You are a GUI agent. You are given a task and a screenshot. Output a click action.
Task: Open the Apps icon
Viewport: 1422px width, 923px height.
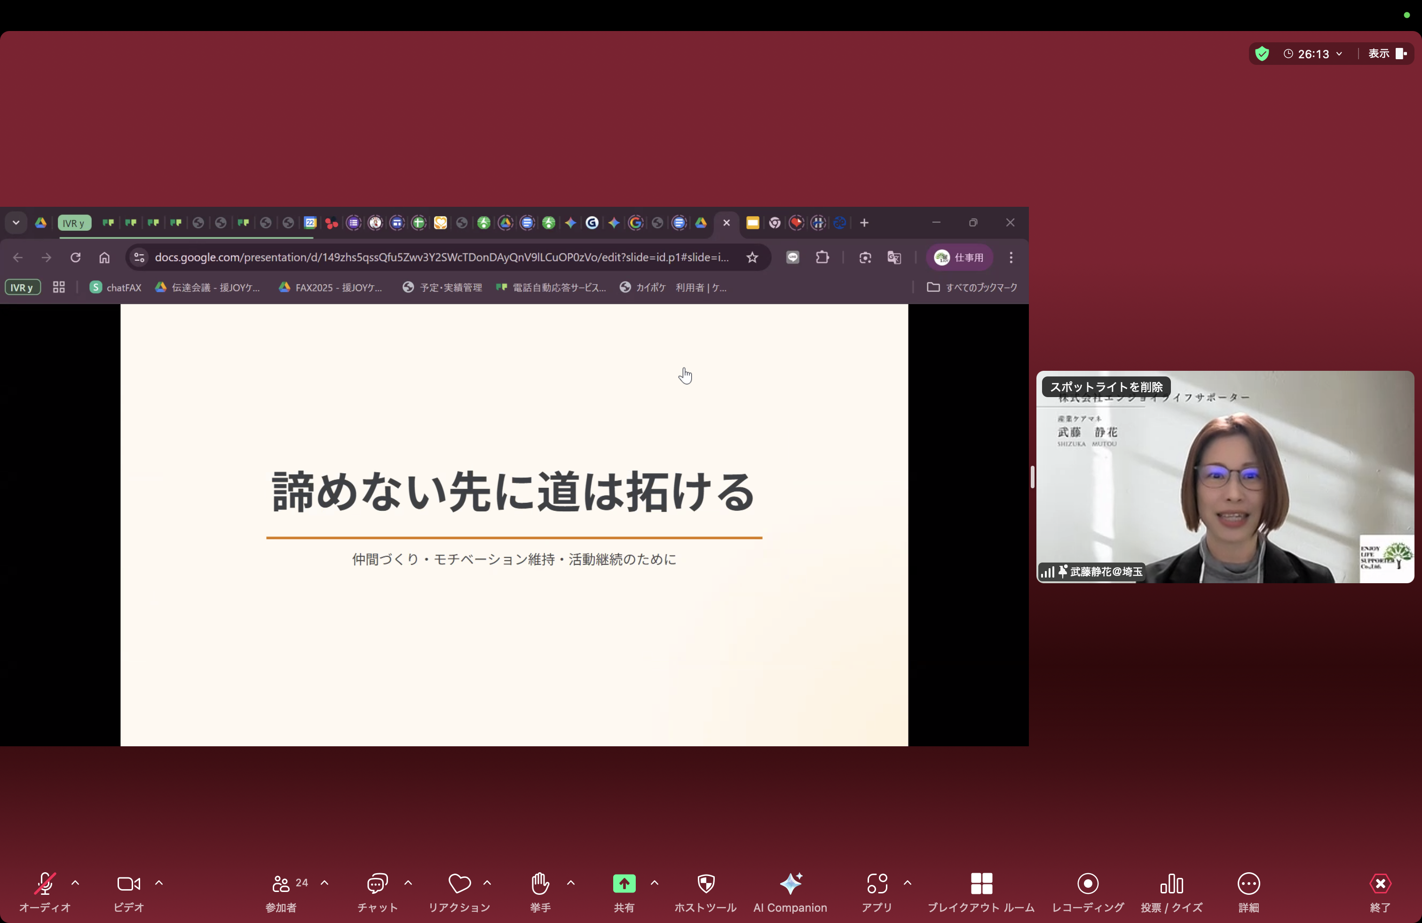[877, 884]
